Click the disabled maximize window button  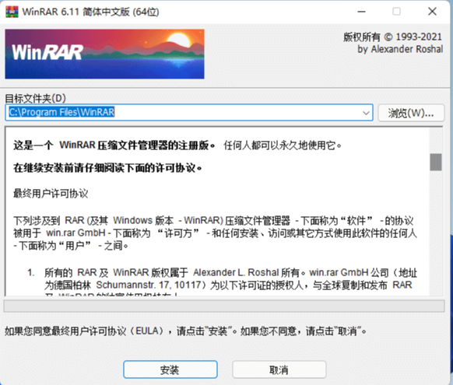(x=396, y=12)
